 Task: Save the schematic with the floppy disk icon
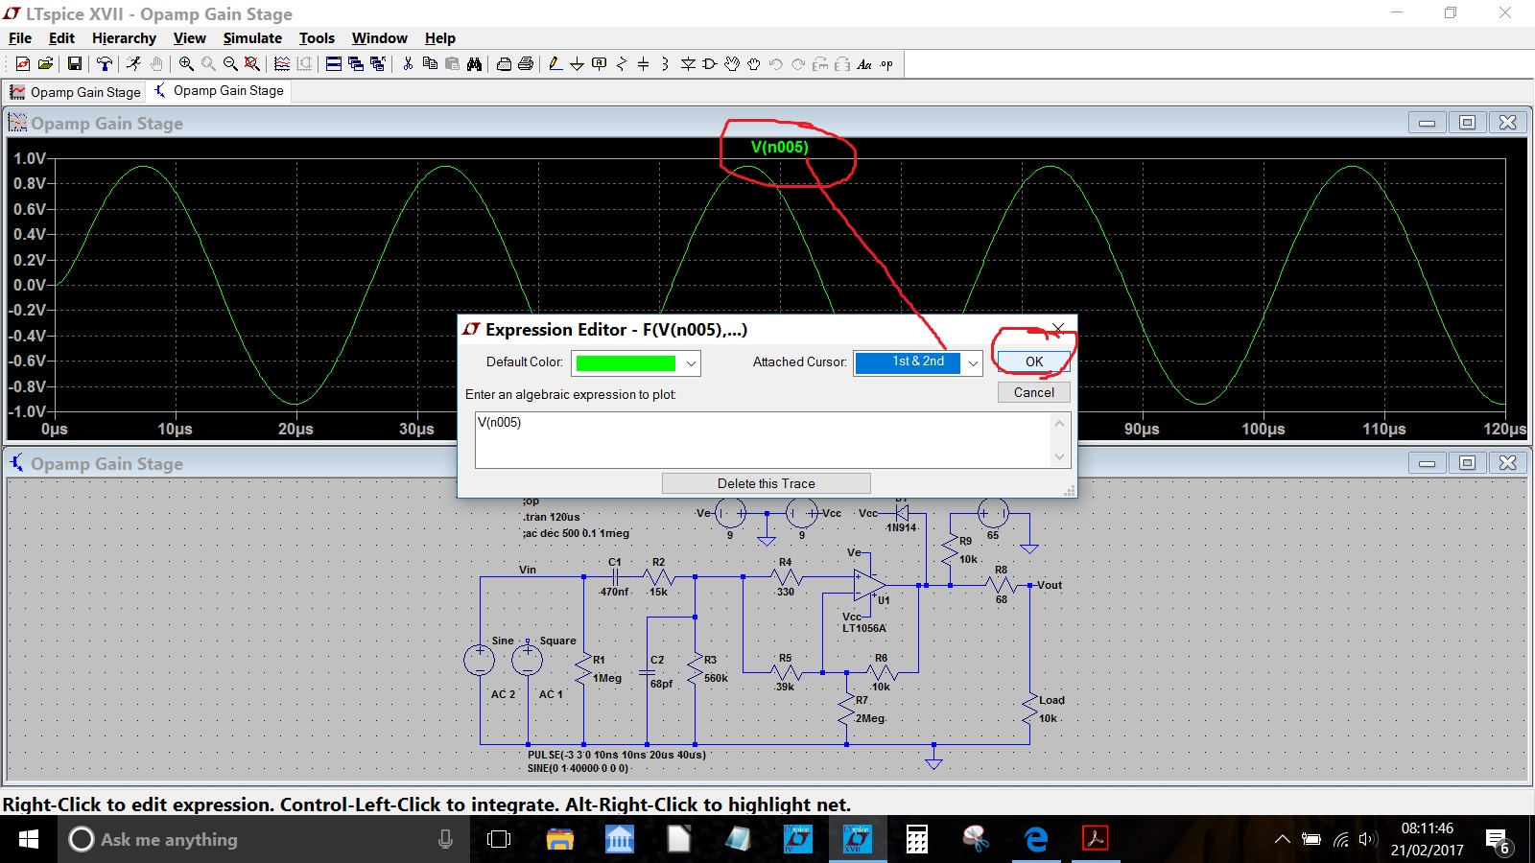tap(74, 64)
